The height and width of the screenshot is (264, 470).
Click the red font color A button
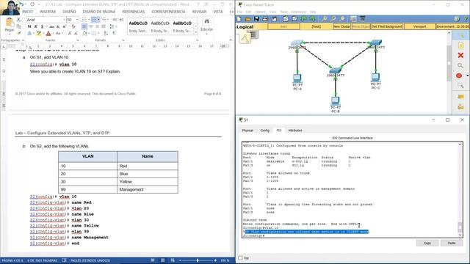point(48,33)
